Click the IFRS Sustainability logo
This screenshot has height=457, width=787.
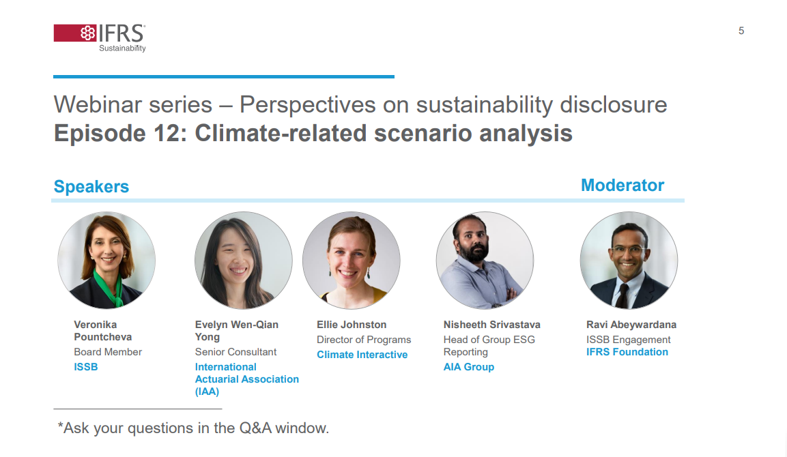click(x=100, y=38)
